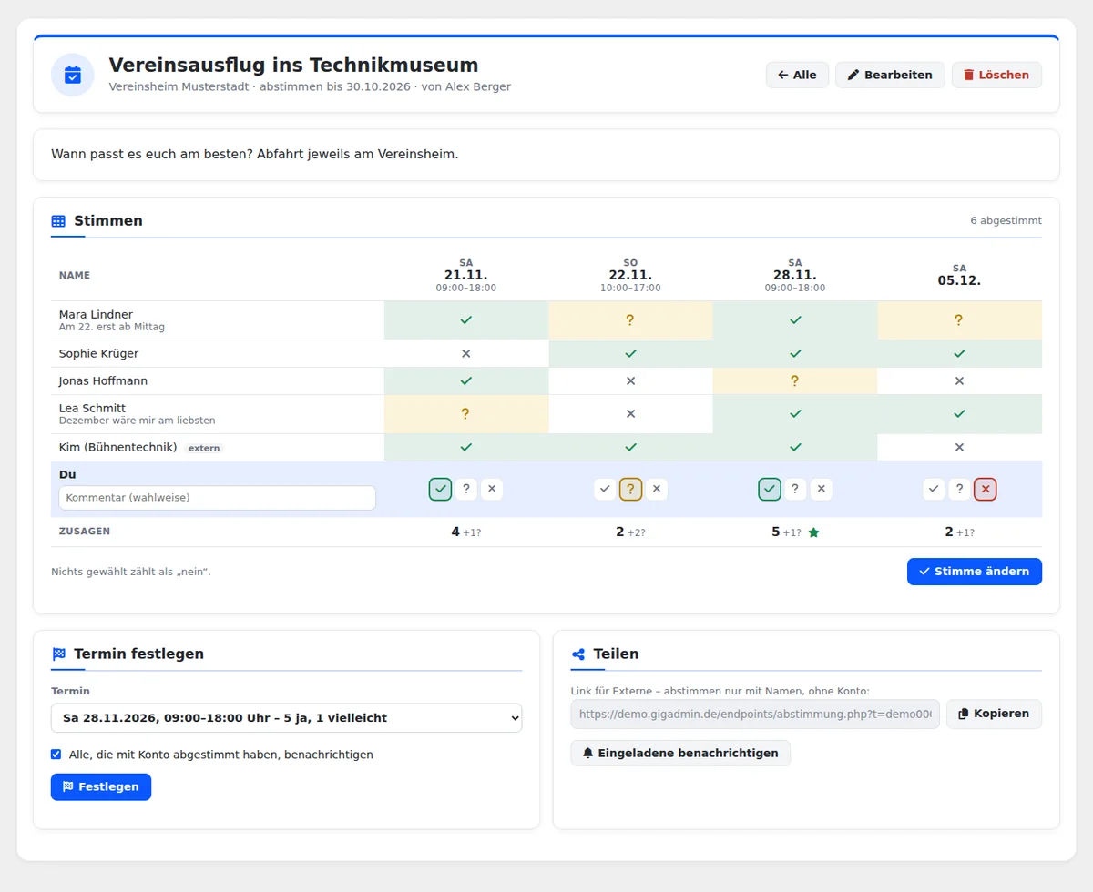
Task: Vote yes for 22.11. in your row
Action: click(x=605, y=489)
